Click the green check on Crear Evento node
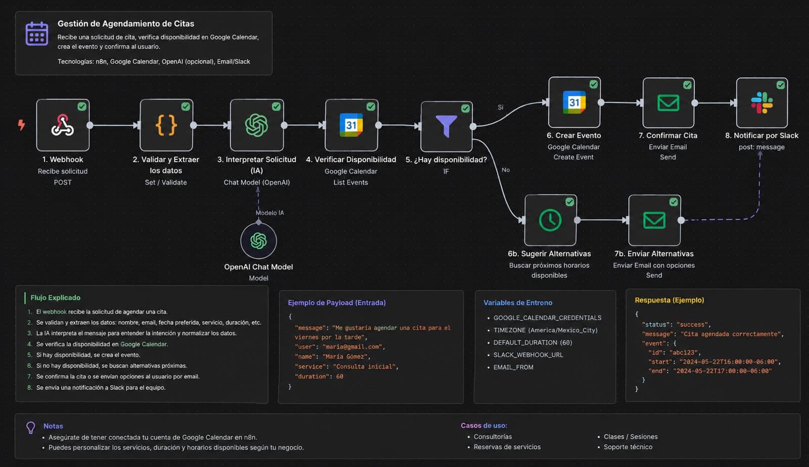Viewport: 809px width, 467px height. 593,84
